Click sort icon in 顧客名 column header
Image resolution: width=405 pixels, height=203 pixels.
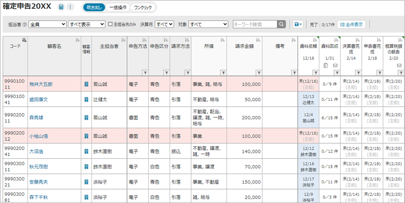[78, 40]
